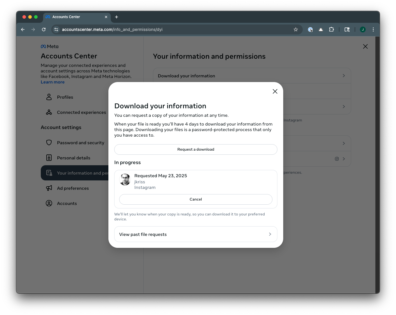Click the 'Requested May 23, 2025' text
396x315 pixels.
coord(161,176)
